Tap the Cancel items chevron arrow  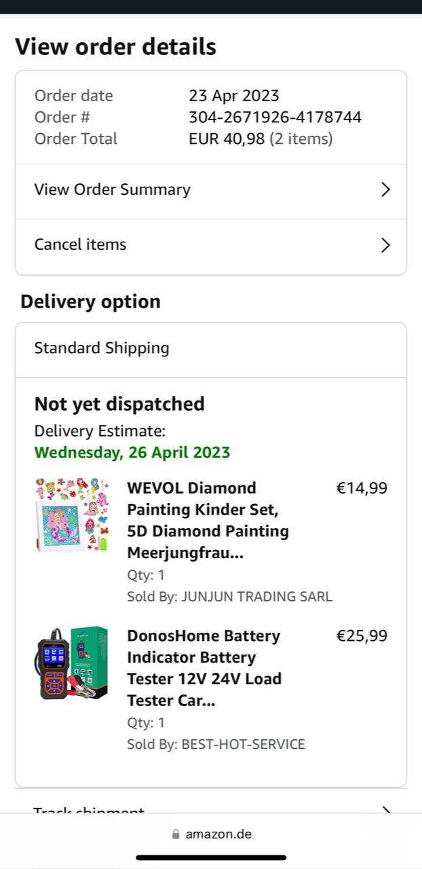(x=385, y=245)
